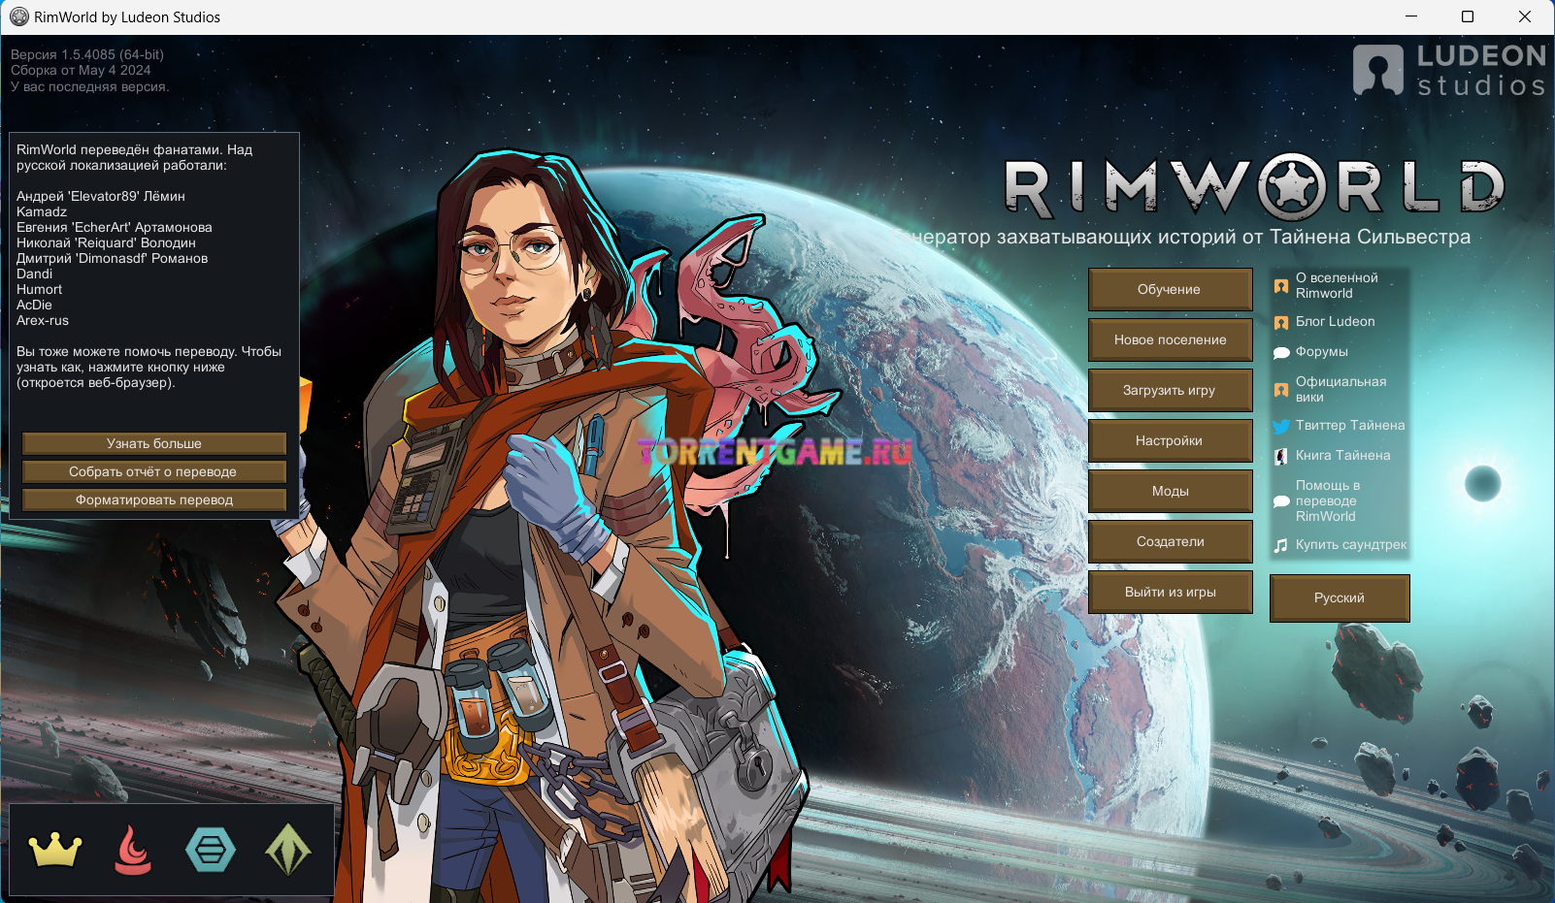Open Загрузить игру menu

[x=1170, y=391]
